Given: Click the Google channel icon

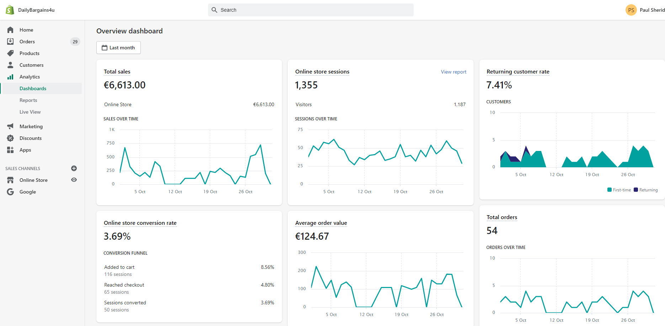Looking at the screenshot, I should coord(10,192).
